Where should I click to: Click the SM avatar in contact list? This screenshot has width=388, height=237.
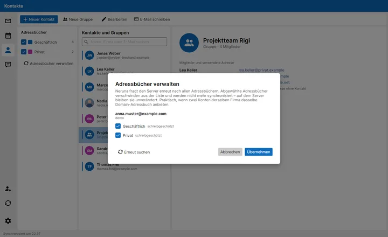tap(89, 150)
